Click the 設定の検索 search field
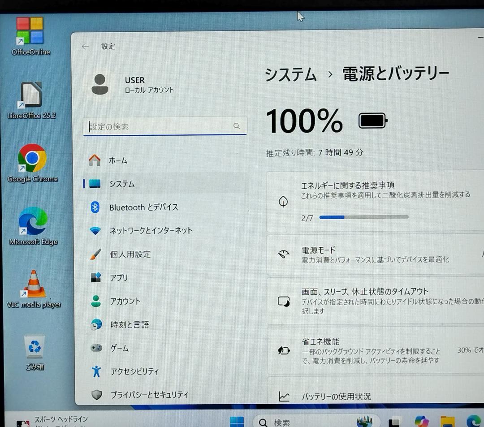Viewport: 484px width, 427px height. click(x=165, y=126)
